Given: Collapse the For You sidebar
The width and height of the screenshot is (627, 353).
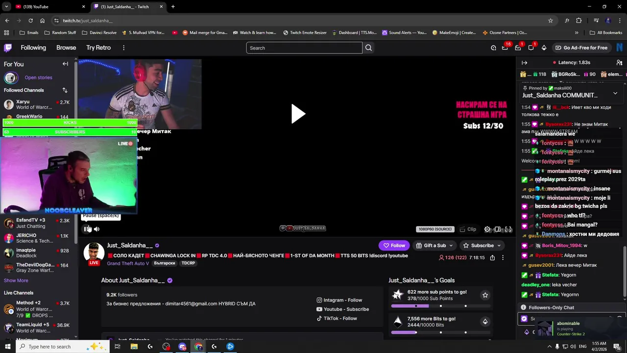Looking at the screenshot, I should pyautogui.click(x=65, y=64).
